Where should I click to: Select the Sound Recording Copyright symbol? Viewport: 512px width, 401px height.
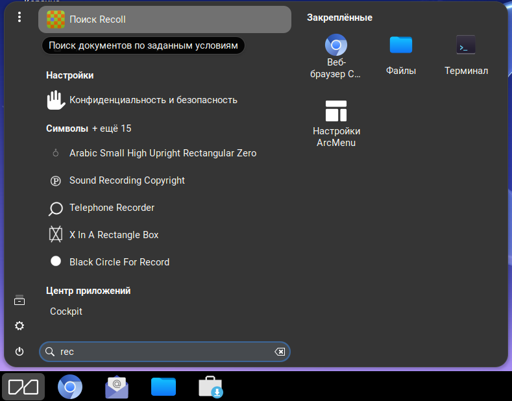point(127,180)
